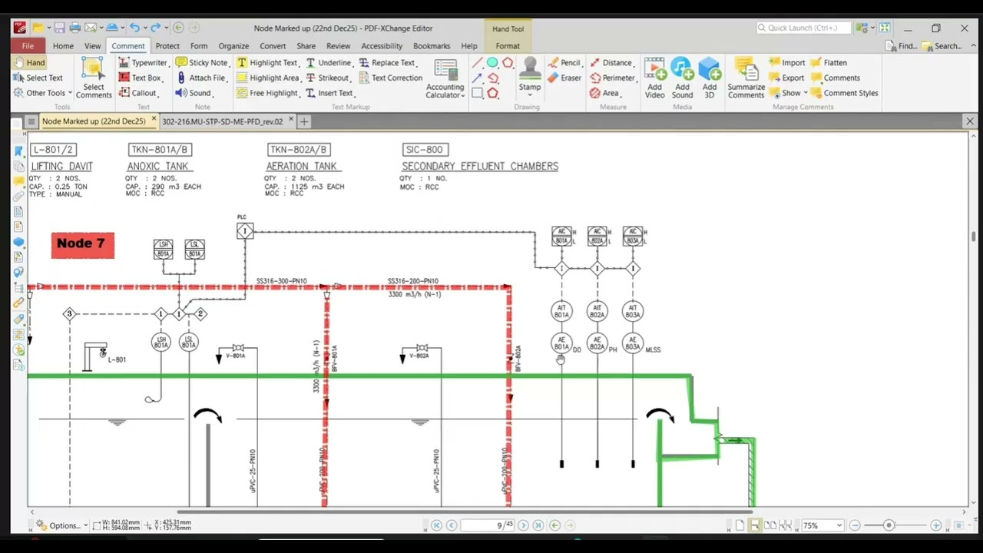Click Add 3D
This screenshot has height=553, width=983.
[x=709, y=78]
